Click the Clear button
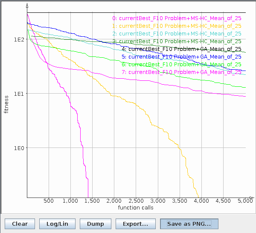Image resolution: width=256 pixels, height=233 pixels. point(20,224)
